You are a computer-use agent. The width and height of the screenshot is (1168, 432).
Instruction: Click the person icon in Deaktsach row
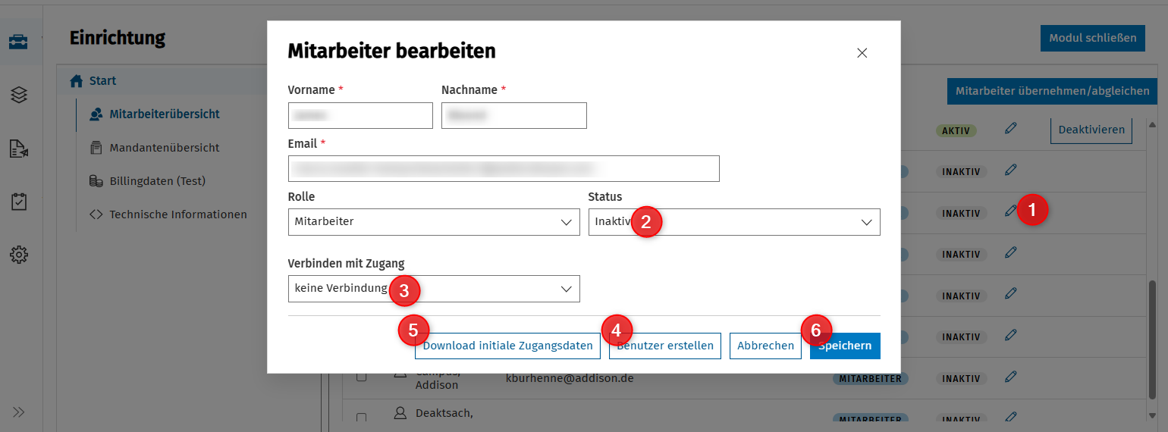tap(400, 414)
